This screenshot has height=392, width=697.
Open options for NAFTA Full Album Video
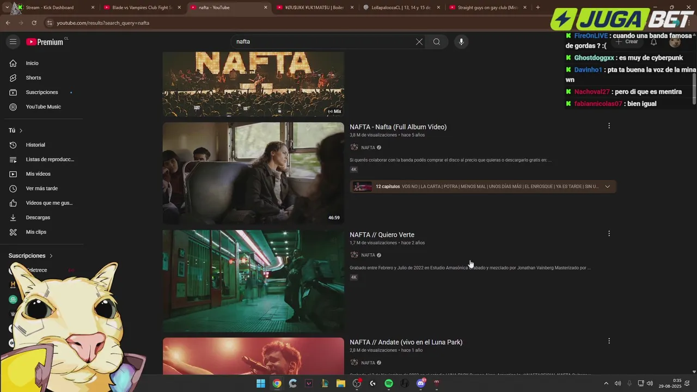(609, 126)
